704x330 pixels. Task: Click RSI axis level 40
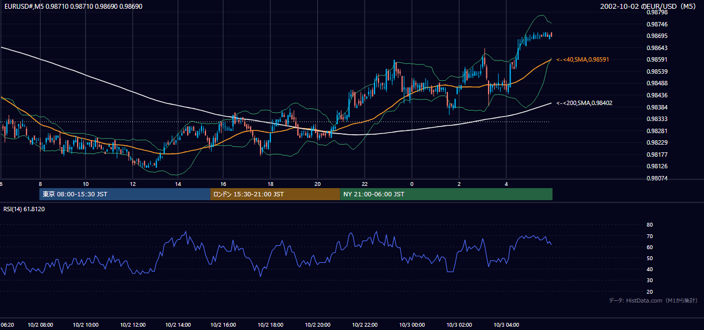click(649, 269)
